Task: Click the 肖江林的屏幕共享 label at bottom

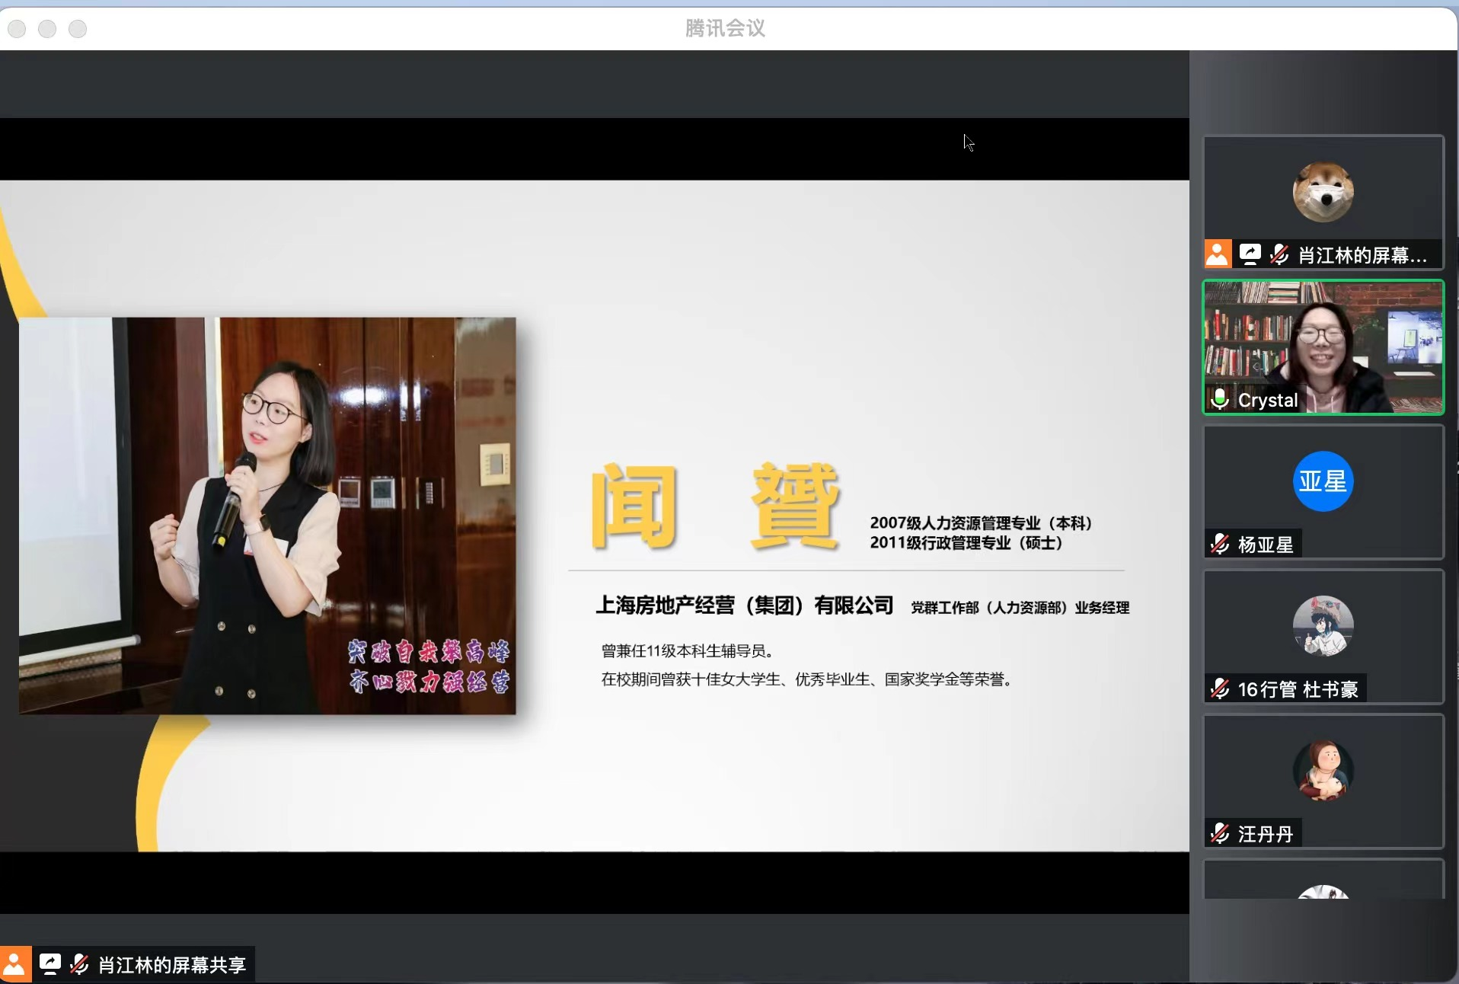Action: coord(172,965)
